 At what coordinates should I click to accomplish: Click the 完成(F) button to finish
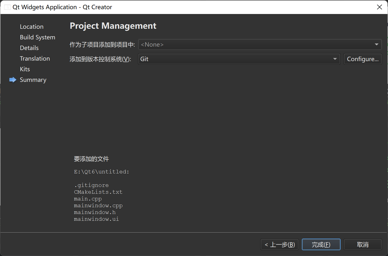point(321,244)
